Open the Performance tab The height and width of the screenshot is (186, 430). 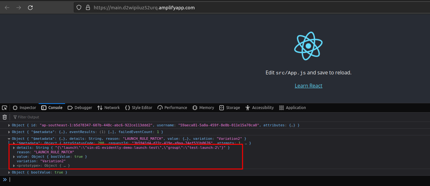point(172,108)
